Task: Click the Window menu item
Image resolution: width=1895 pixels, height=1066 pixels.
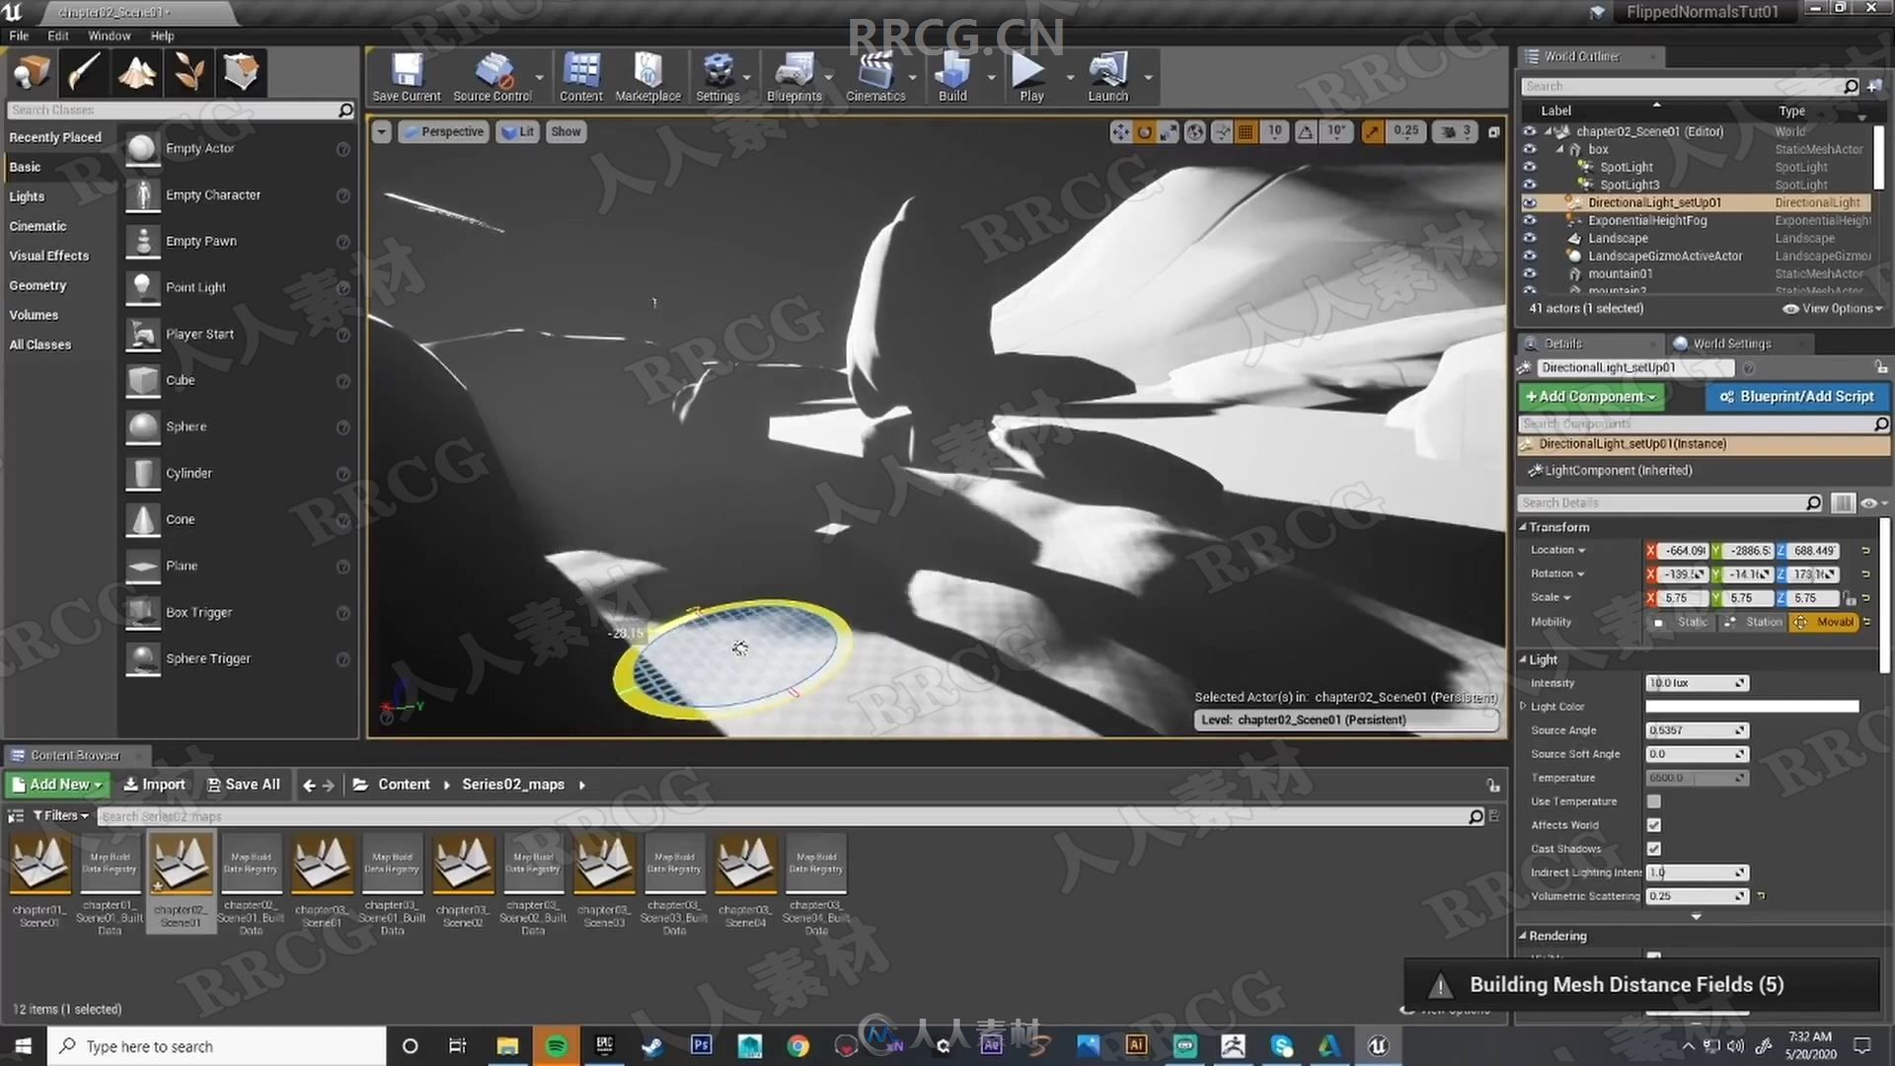Action: click(x=110, y=36)
